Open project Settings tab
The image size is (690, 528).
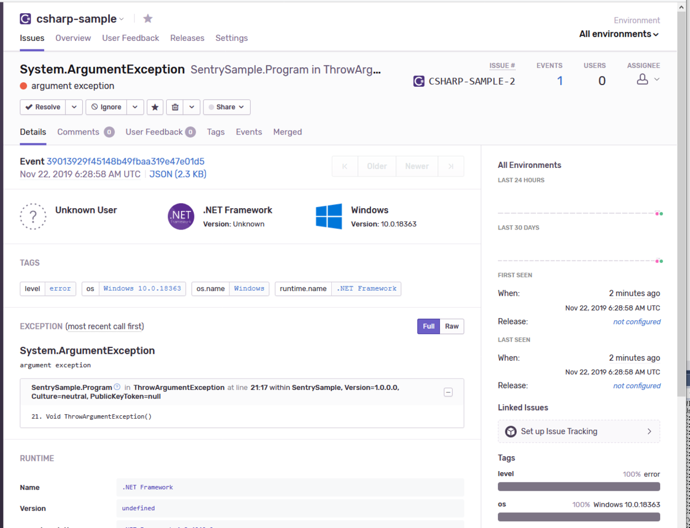coord(232,38)
